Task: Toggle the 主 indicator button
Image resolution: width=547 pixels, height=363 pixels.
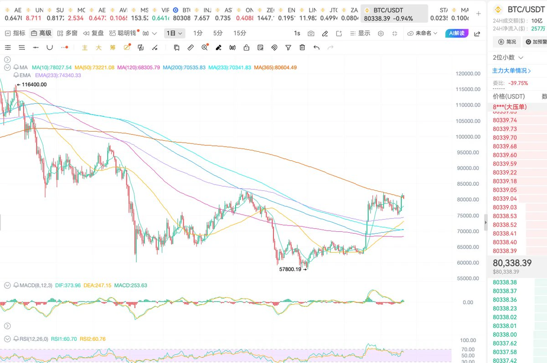Action: pyautogui.click(x=85, y=47)
